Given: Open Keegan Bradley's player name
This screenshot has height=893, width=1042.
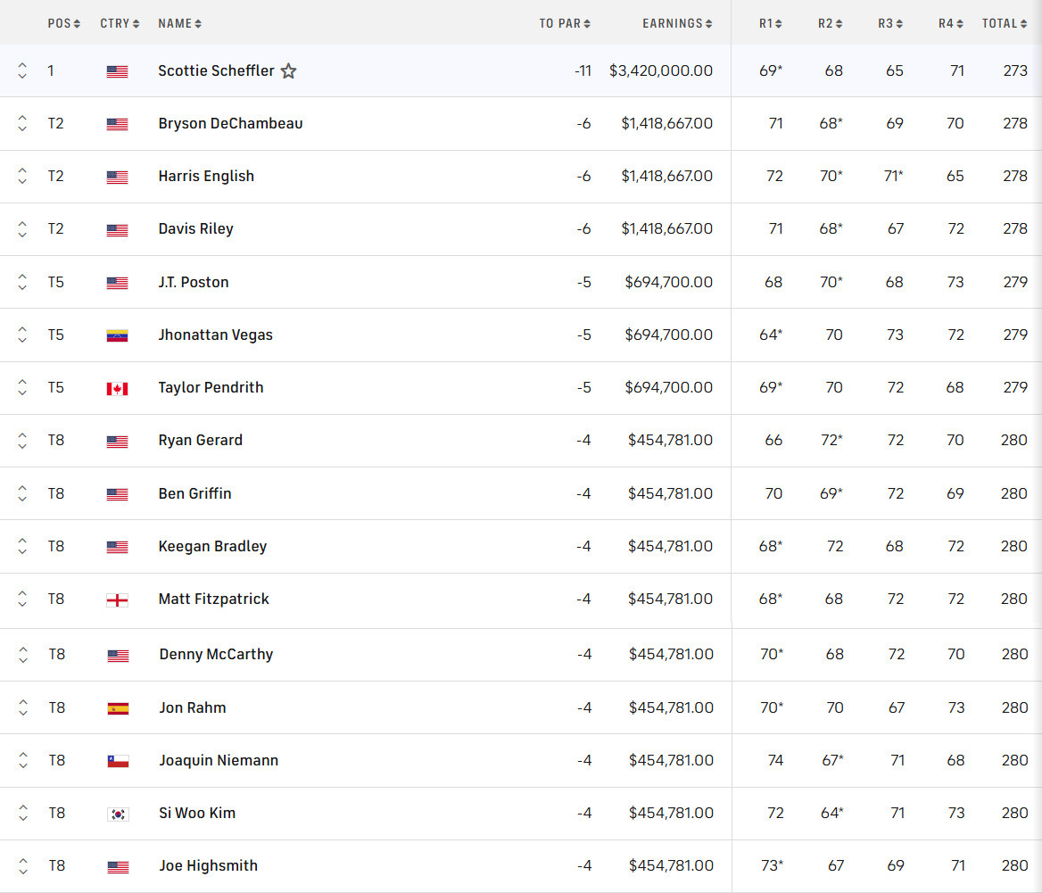Looking at the screenshot, I should click(212, 546).
